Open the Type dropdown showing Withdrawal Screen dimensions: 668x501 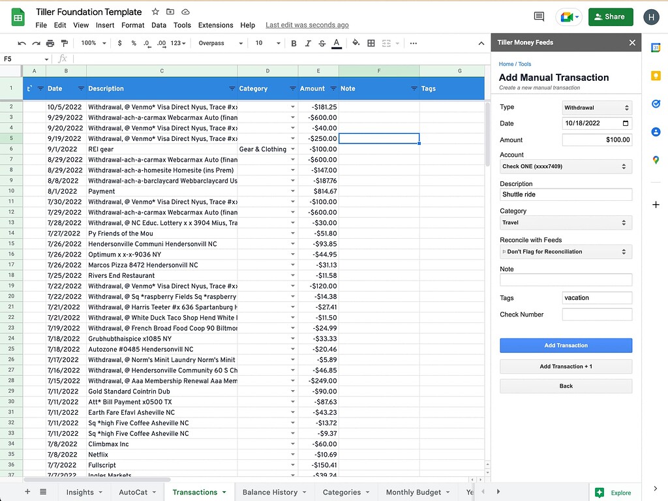[597, 108]
